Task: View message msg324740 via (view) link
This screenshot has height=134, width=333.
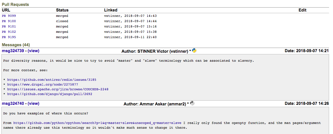Action: tap(33, 103)
